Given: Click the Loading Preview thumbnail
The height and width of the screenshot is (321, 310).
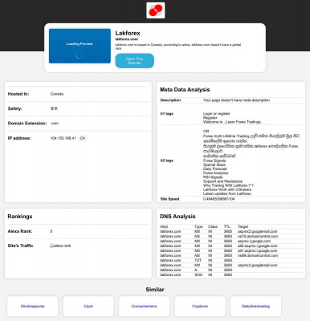Looking at the screenshot, I should coord(80,46).
